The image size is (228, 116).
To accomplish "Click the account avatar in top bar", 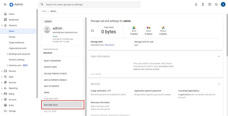I will [x=223, y=5].
